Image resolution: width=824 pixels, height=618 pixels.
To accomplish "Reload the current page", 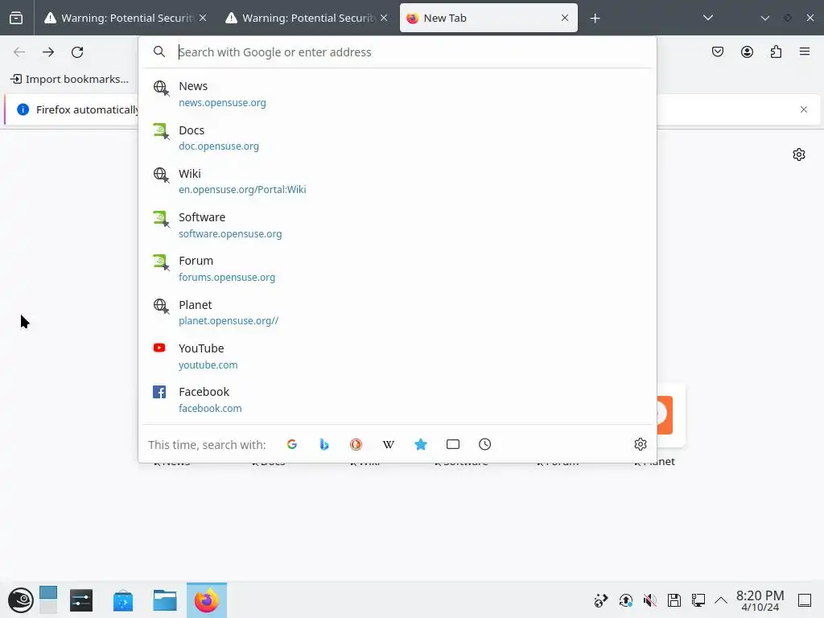I will [77, 52].
